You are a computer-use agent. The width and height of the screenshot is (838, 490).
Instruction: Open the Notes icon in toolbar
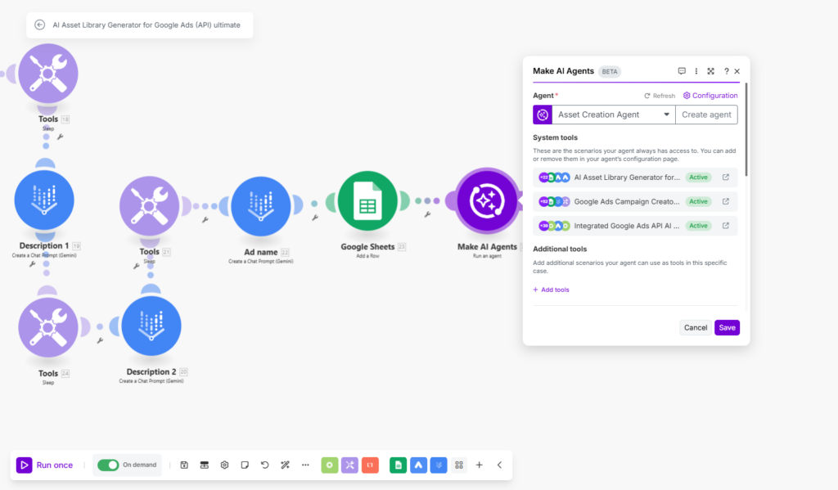coord(245,465)
